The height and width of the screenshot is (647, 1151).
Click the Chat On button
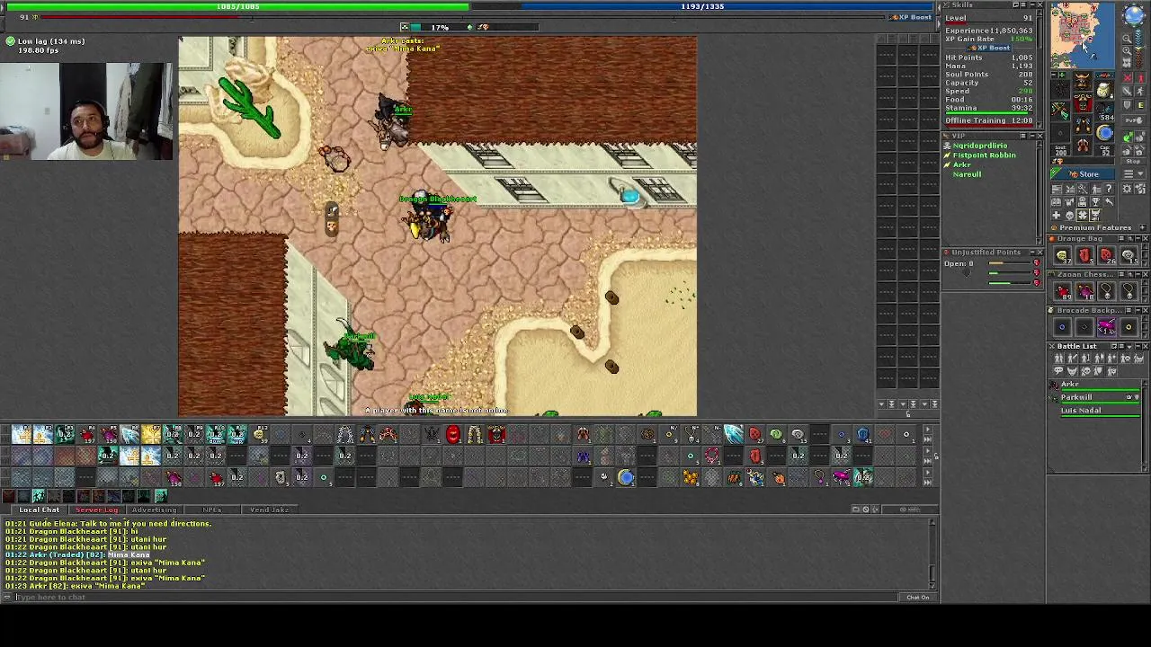pos(917,597)
